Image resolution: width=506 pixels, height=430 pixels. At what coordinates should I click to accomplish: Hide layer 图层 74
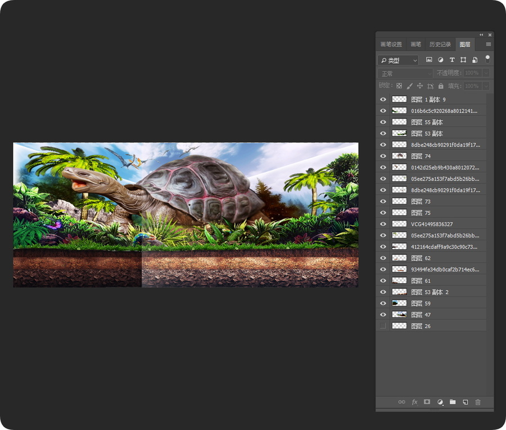pyautogui.click(x=383, y=156)
